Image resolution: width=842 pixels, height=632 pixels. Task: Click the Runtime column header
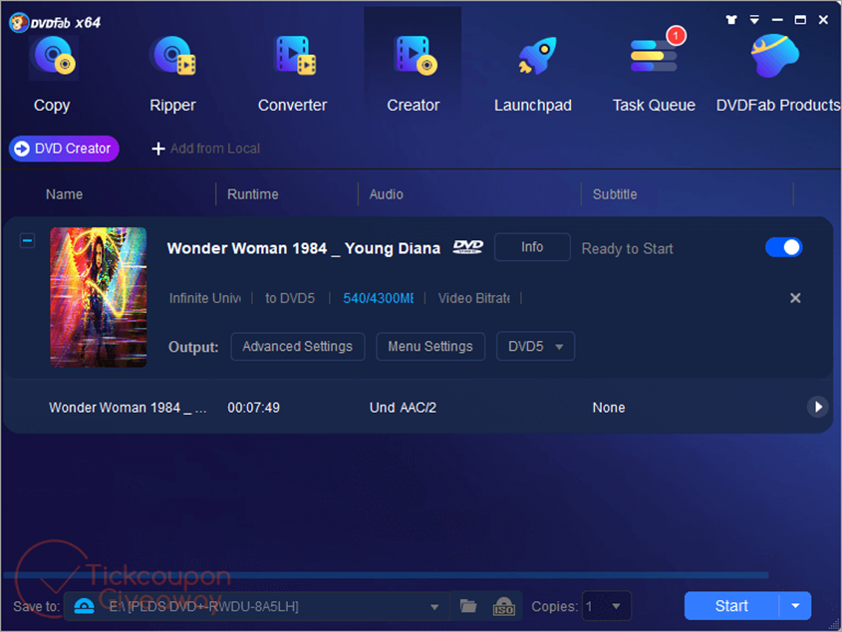(x=252, y=194)
